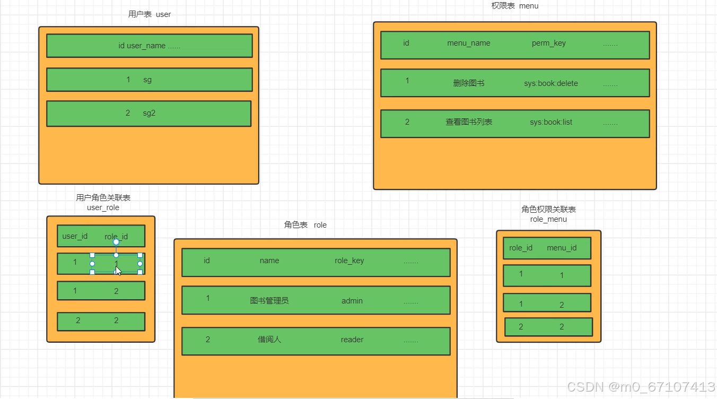Select the role table header row
717x399 pixels.
pos(316,261)
